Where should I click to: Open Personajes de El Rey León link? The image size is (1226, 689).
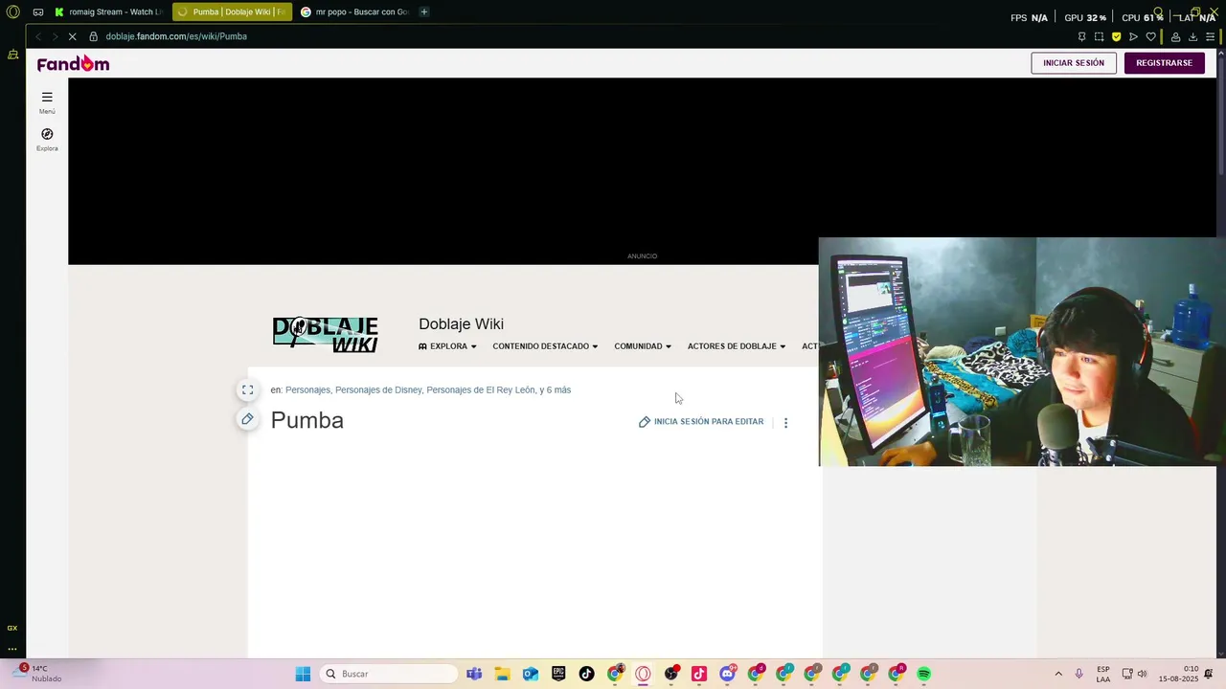pos(481,390)
